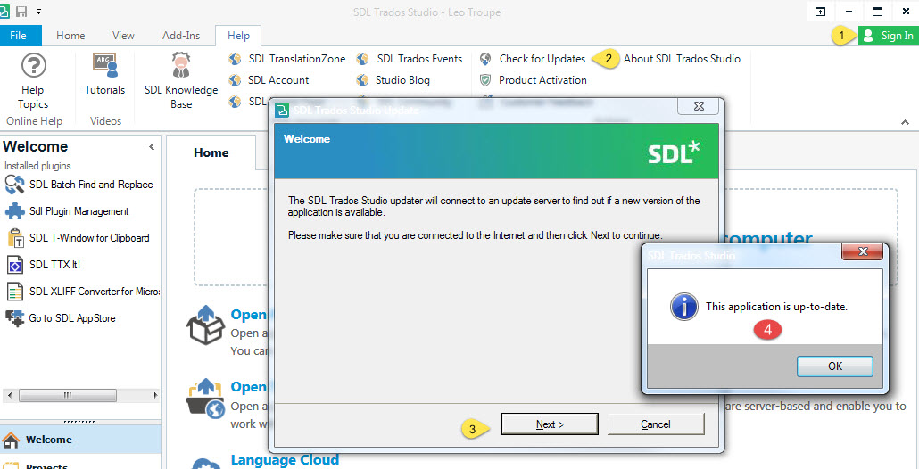Open the Tutorials videos button
Viewport: 919px width, 469px height.
click(105, 74)
